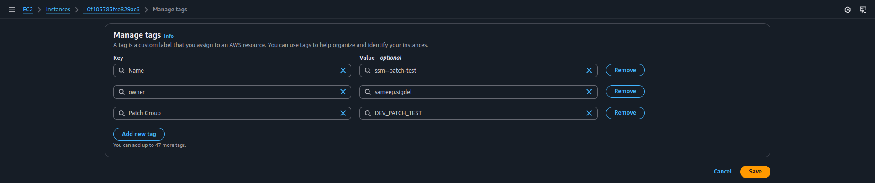
Task: Clear the DEV_PATCH_TEST value
Action: [x=589, y=113]
